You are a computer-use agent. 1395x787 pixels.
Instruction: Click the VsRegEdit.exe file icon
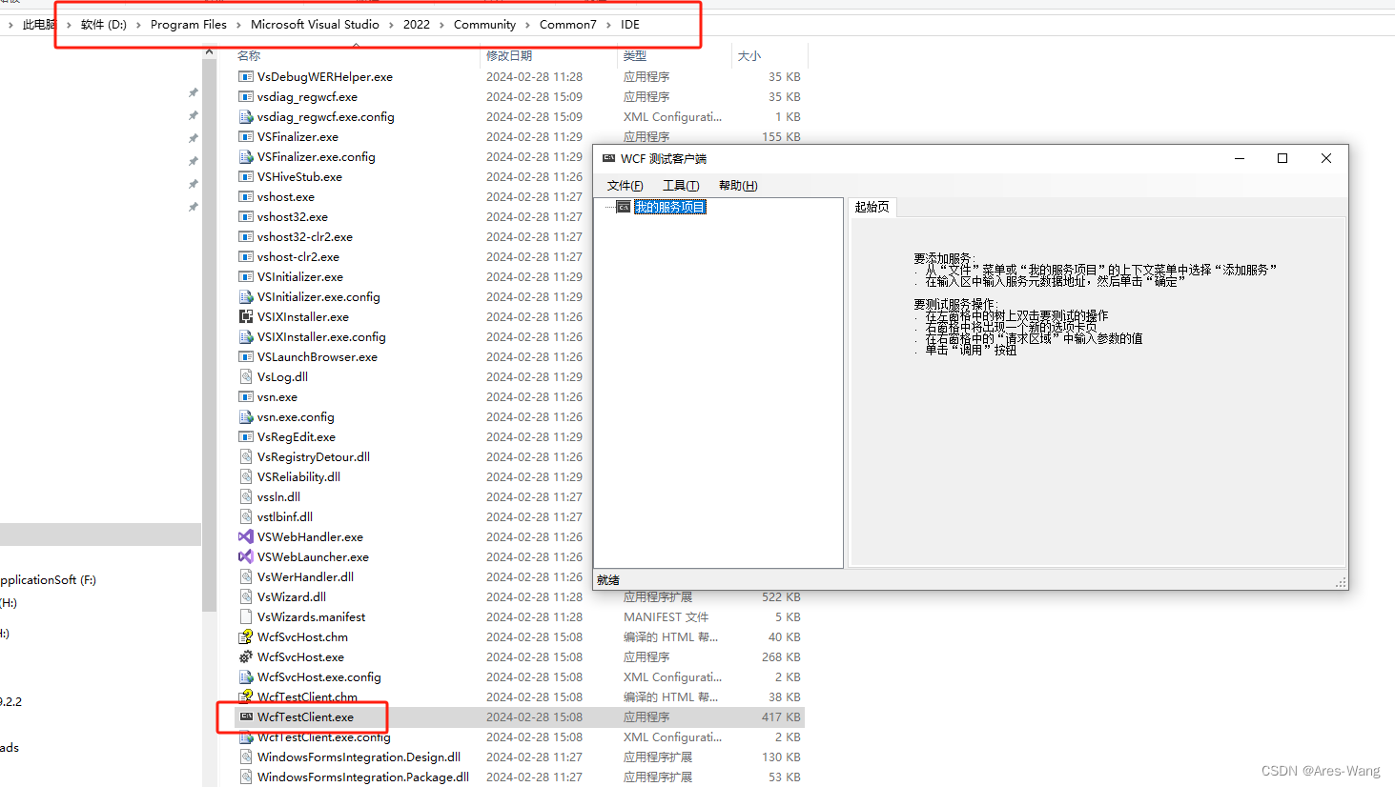click(x=246, y=436)
